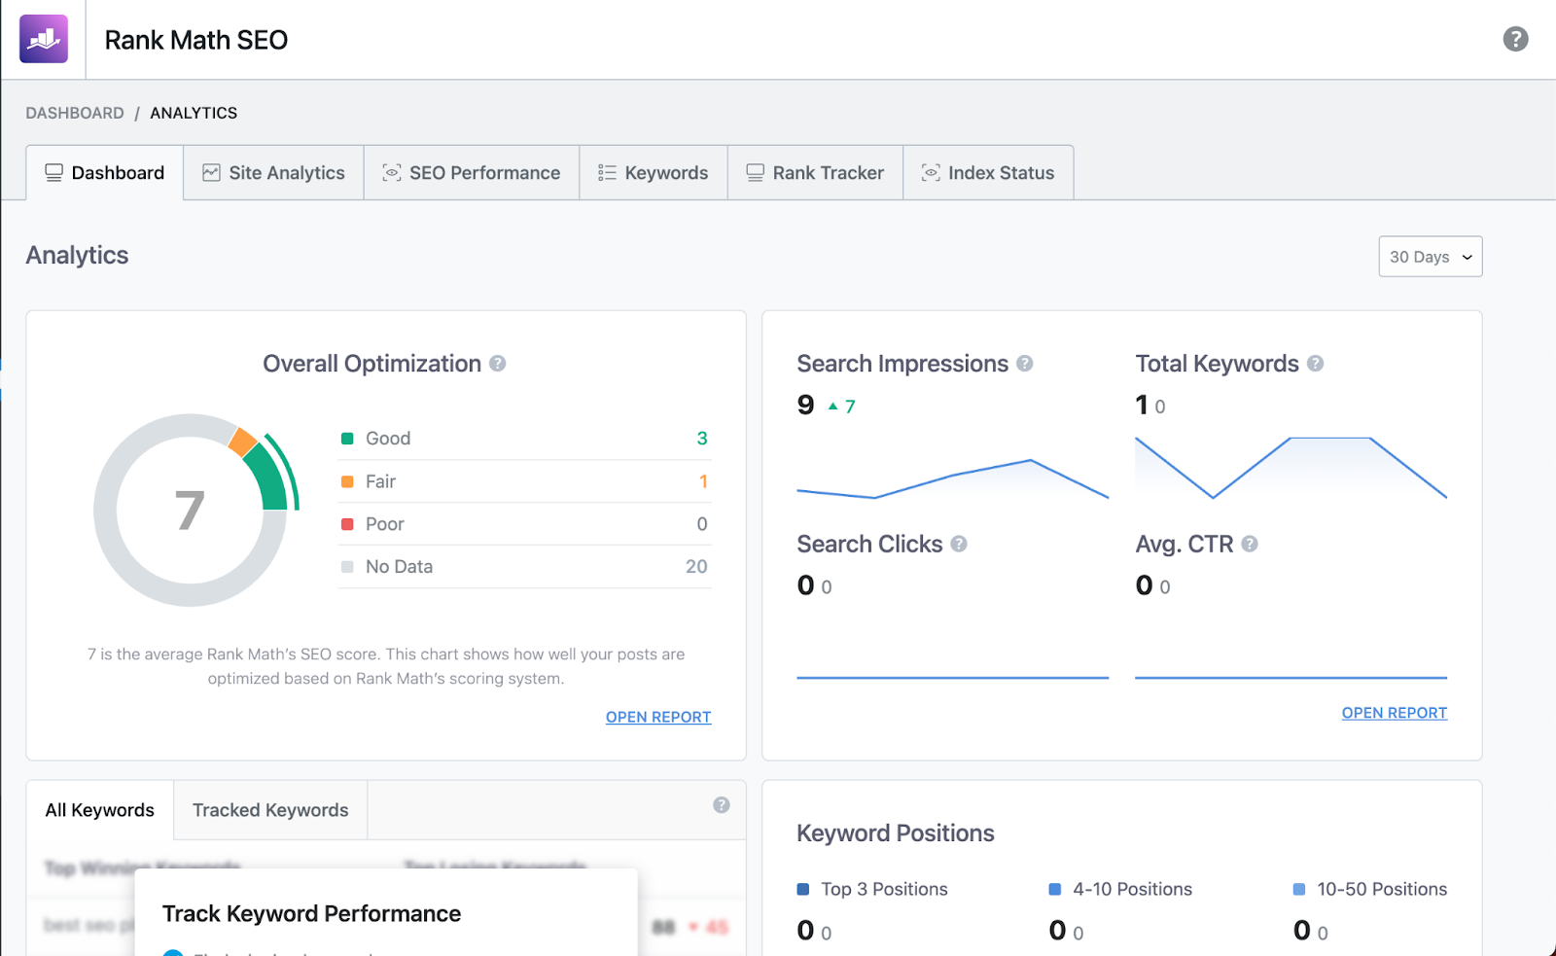1556x956 pixels.
Task: Click the red Poor legend swatch
Action: click(347, 524)
